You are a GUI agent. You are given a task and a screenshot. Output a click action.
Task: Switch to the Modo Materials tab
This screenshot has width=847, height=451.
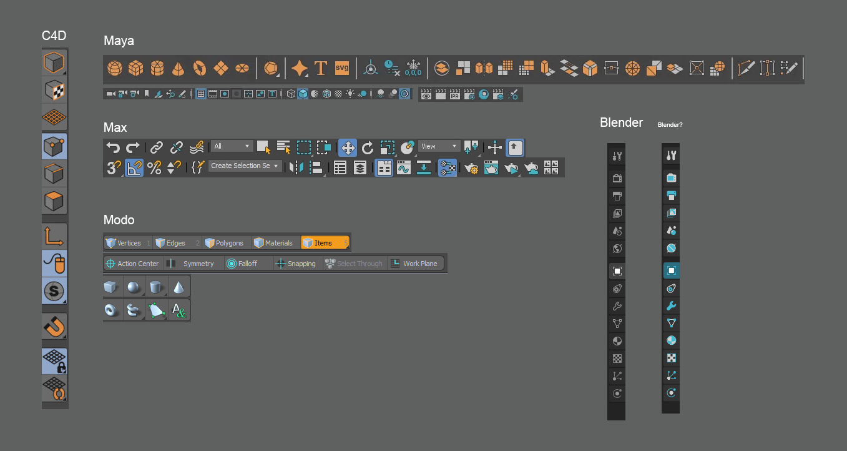point(273,242)
